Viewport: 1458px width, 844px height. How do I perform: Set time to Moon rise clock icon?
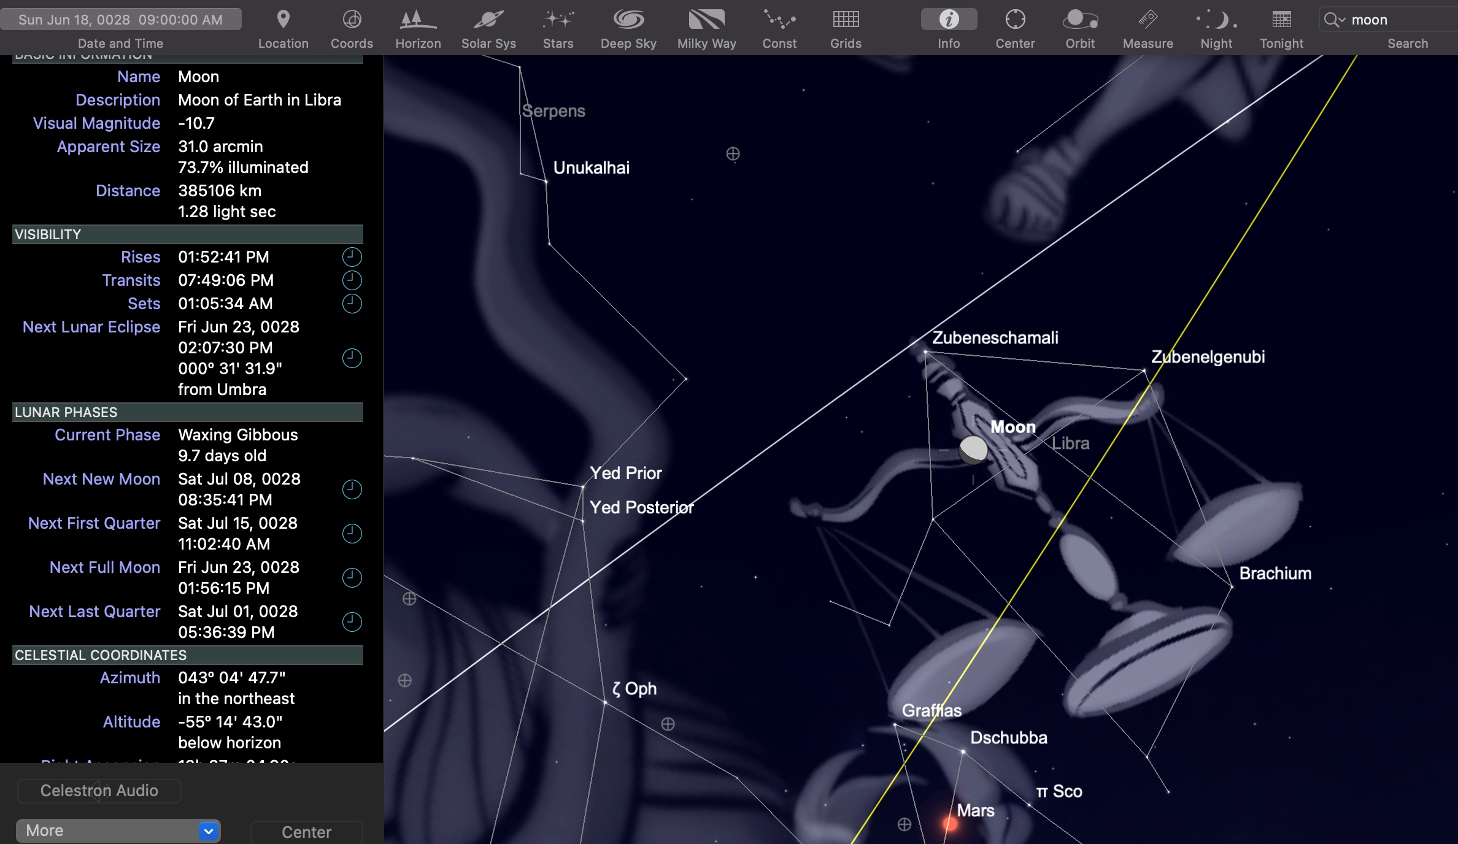352,257
